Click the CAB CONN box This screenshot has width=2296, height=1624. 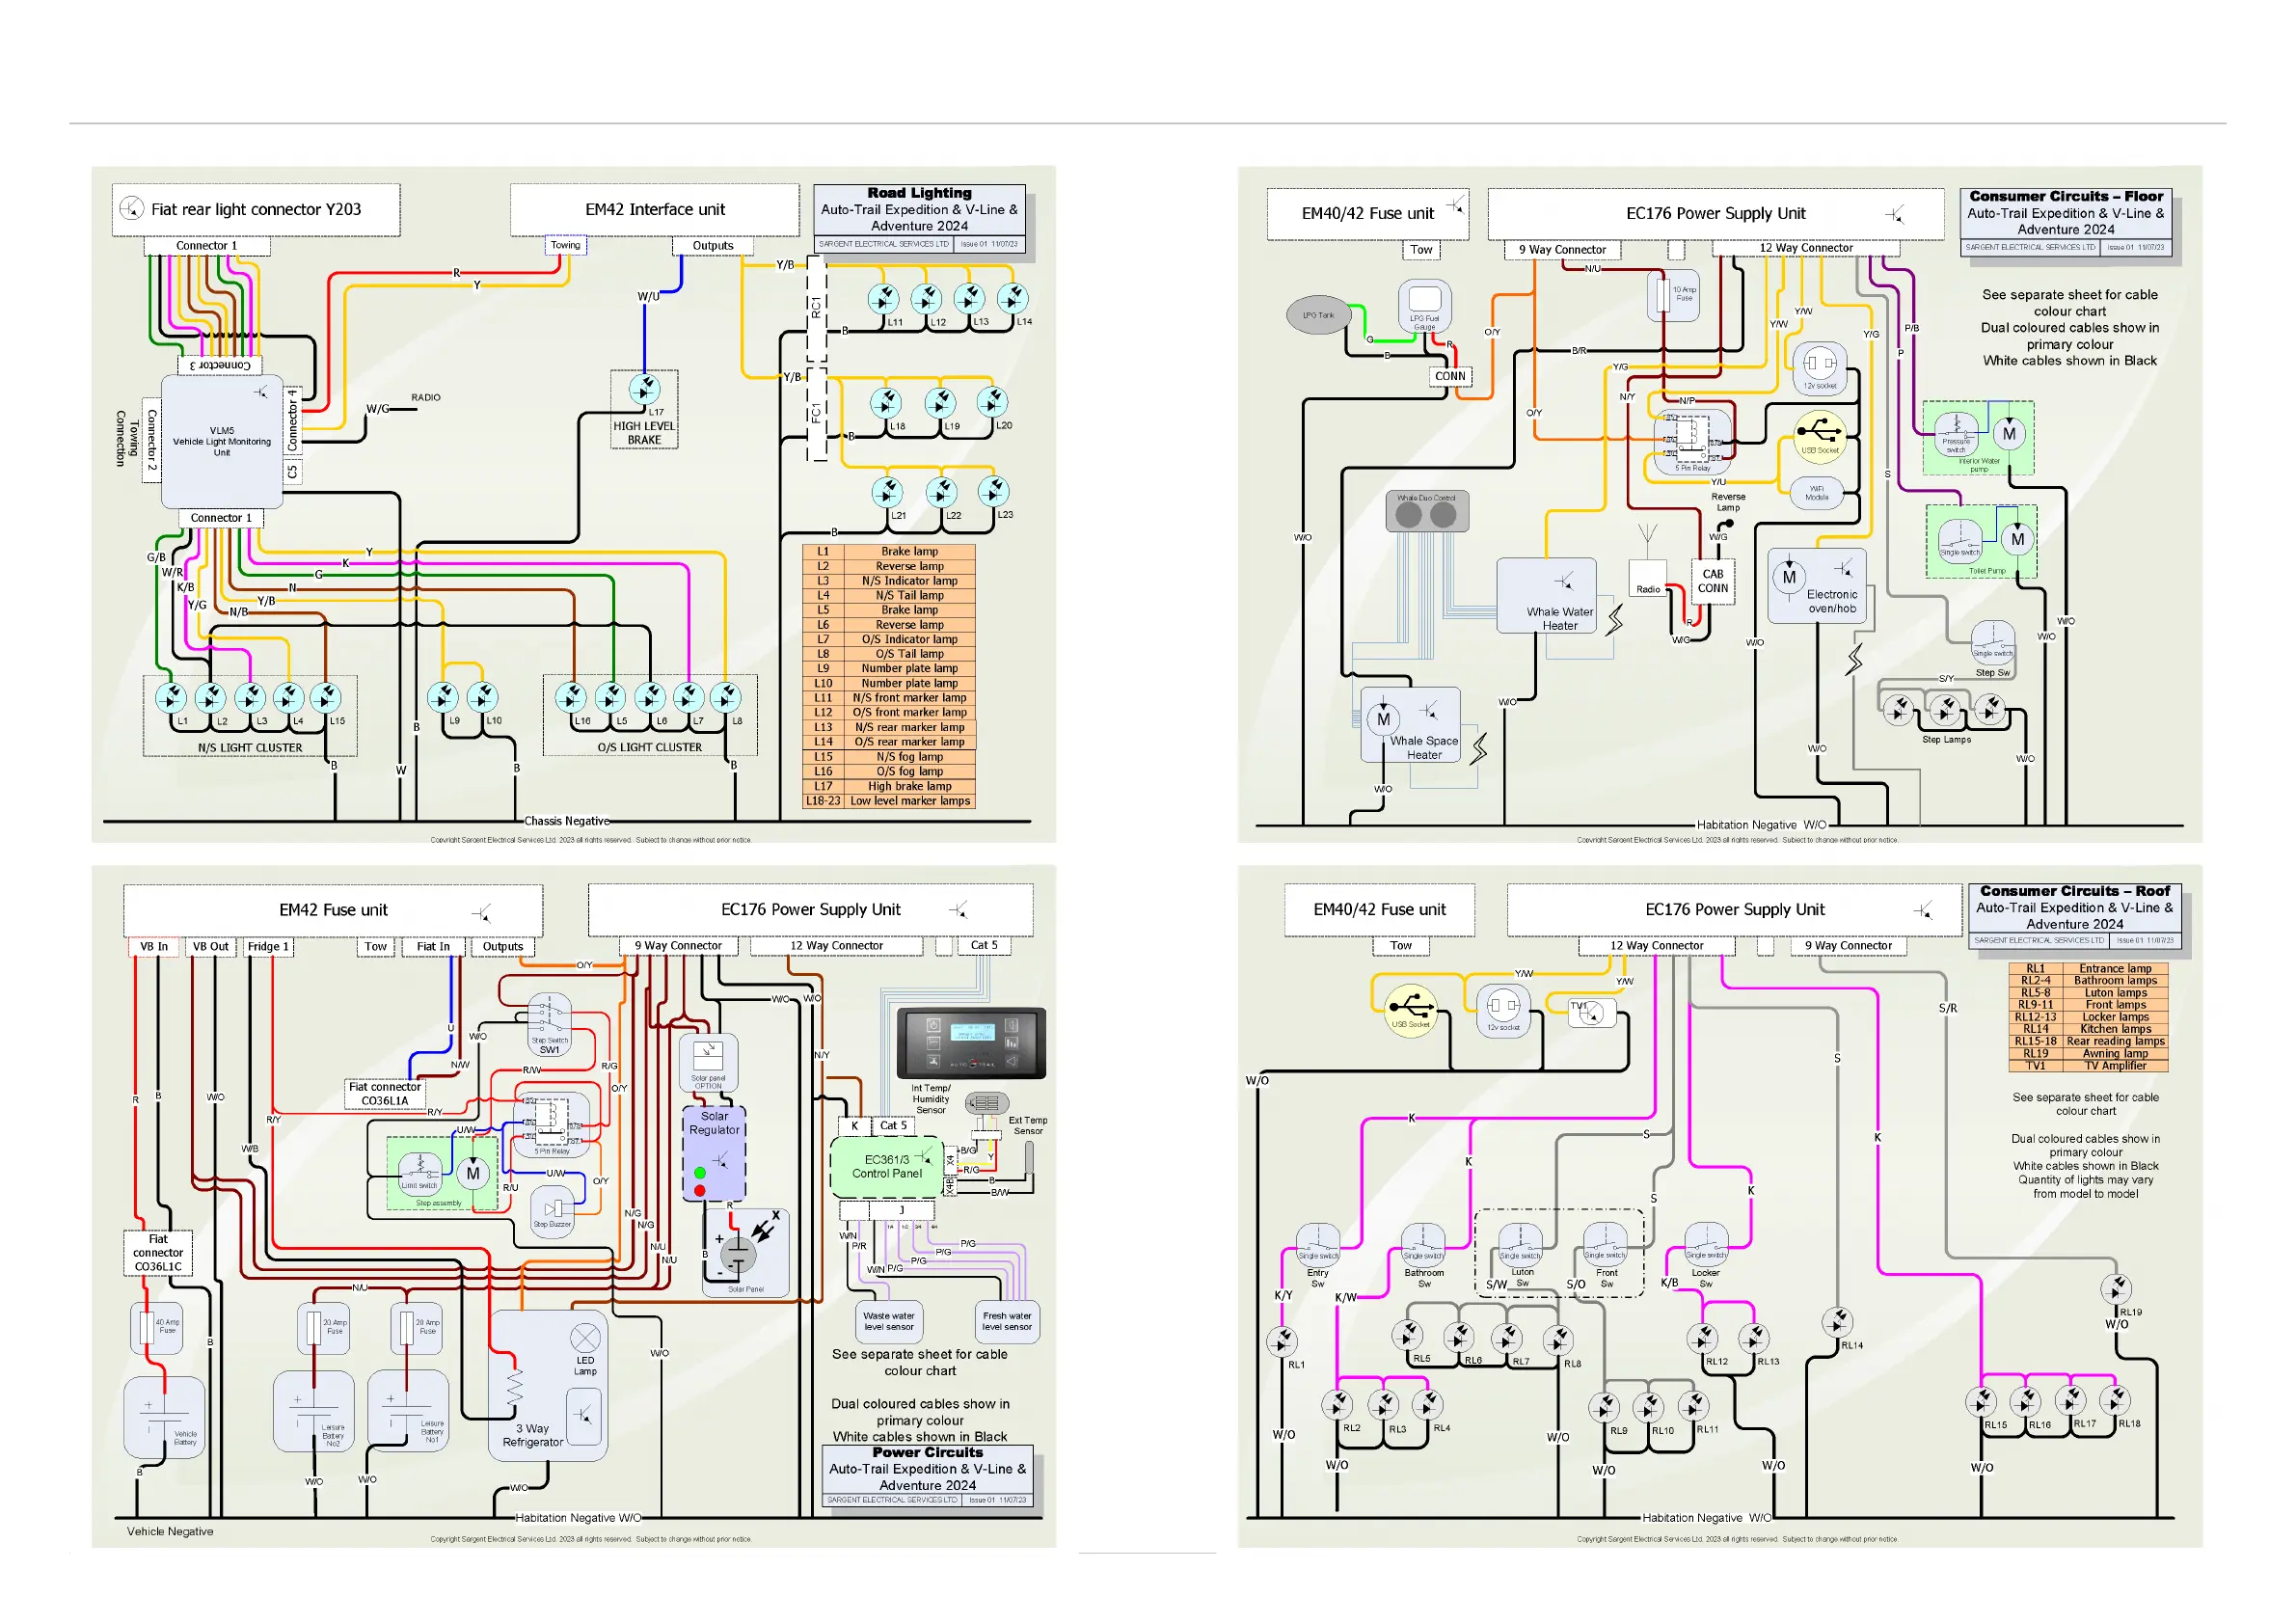click(x=1713, y=581)
